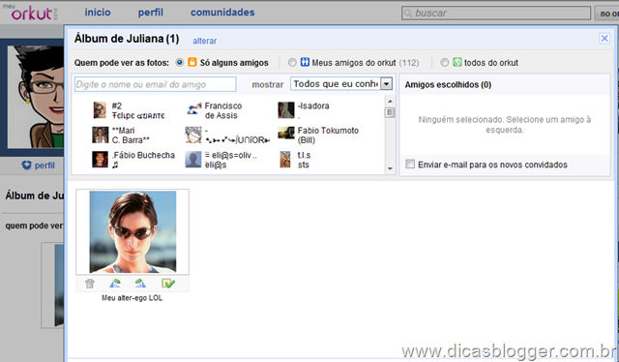
Task: Click the Amigos escolhidos (0) header
Action: tap(448, 84)
